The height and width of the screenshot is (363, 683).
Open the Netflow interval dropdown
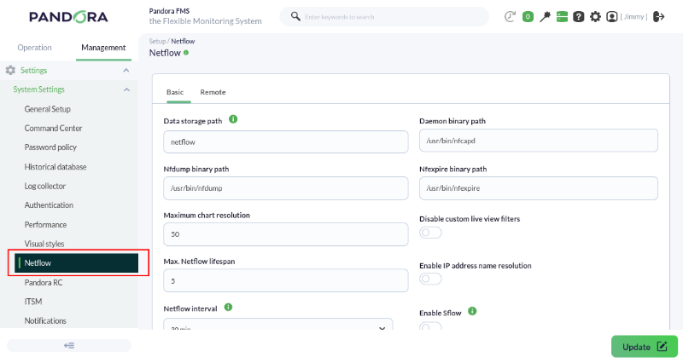point(278,325)
